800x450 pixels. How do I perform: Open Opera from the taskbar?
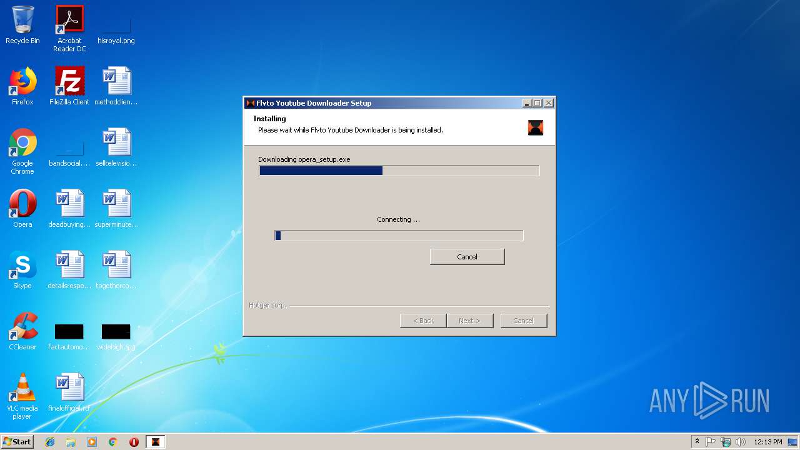click(134, 442)
